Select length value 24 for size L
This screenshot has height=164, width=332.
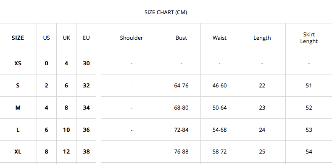tap(262, 130)
